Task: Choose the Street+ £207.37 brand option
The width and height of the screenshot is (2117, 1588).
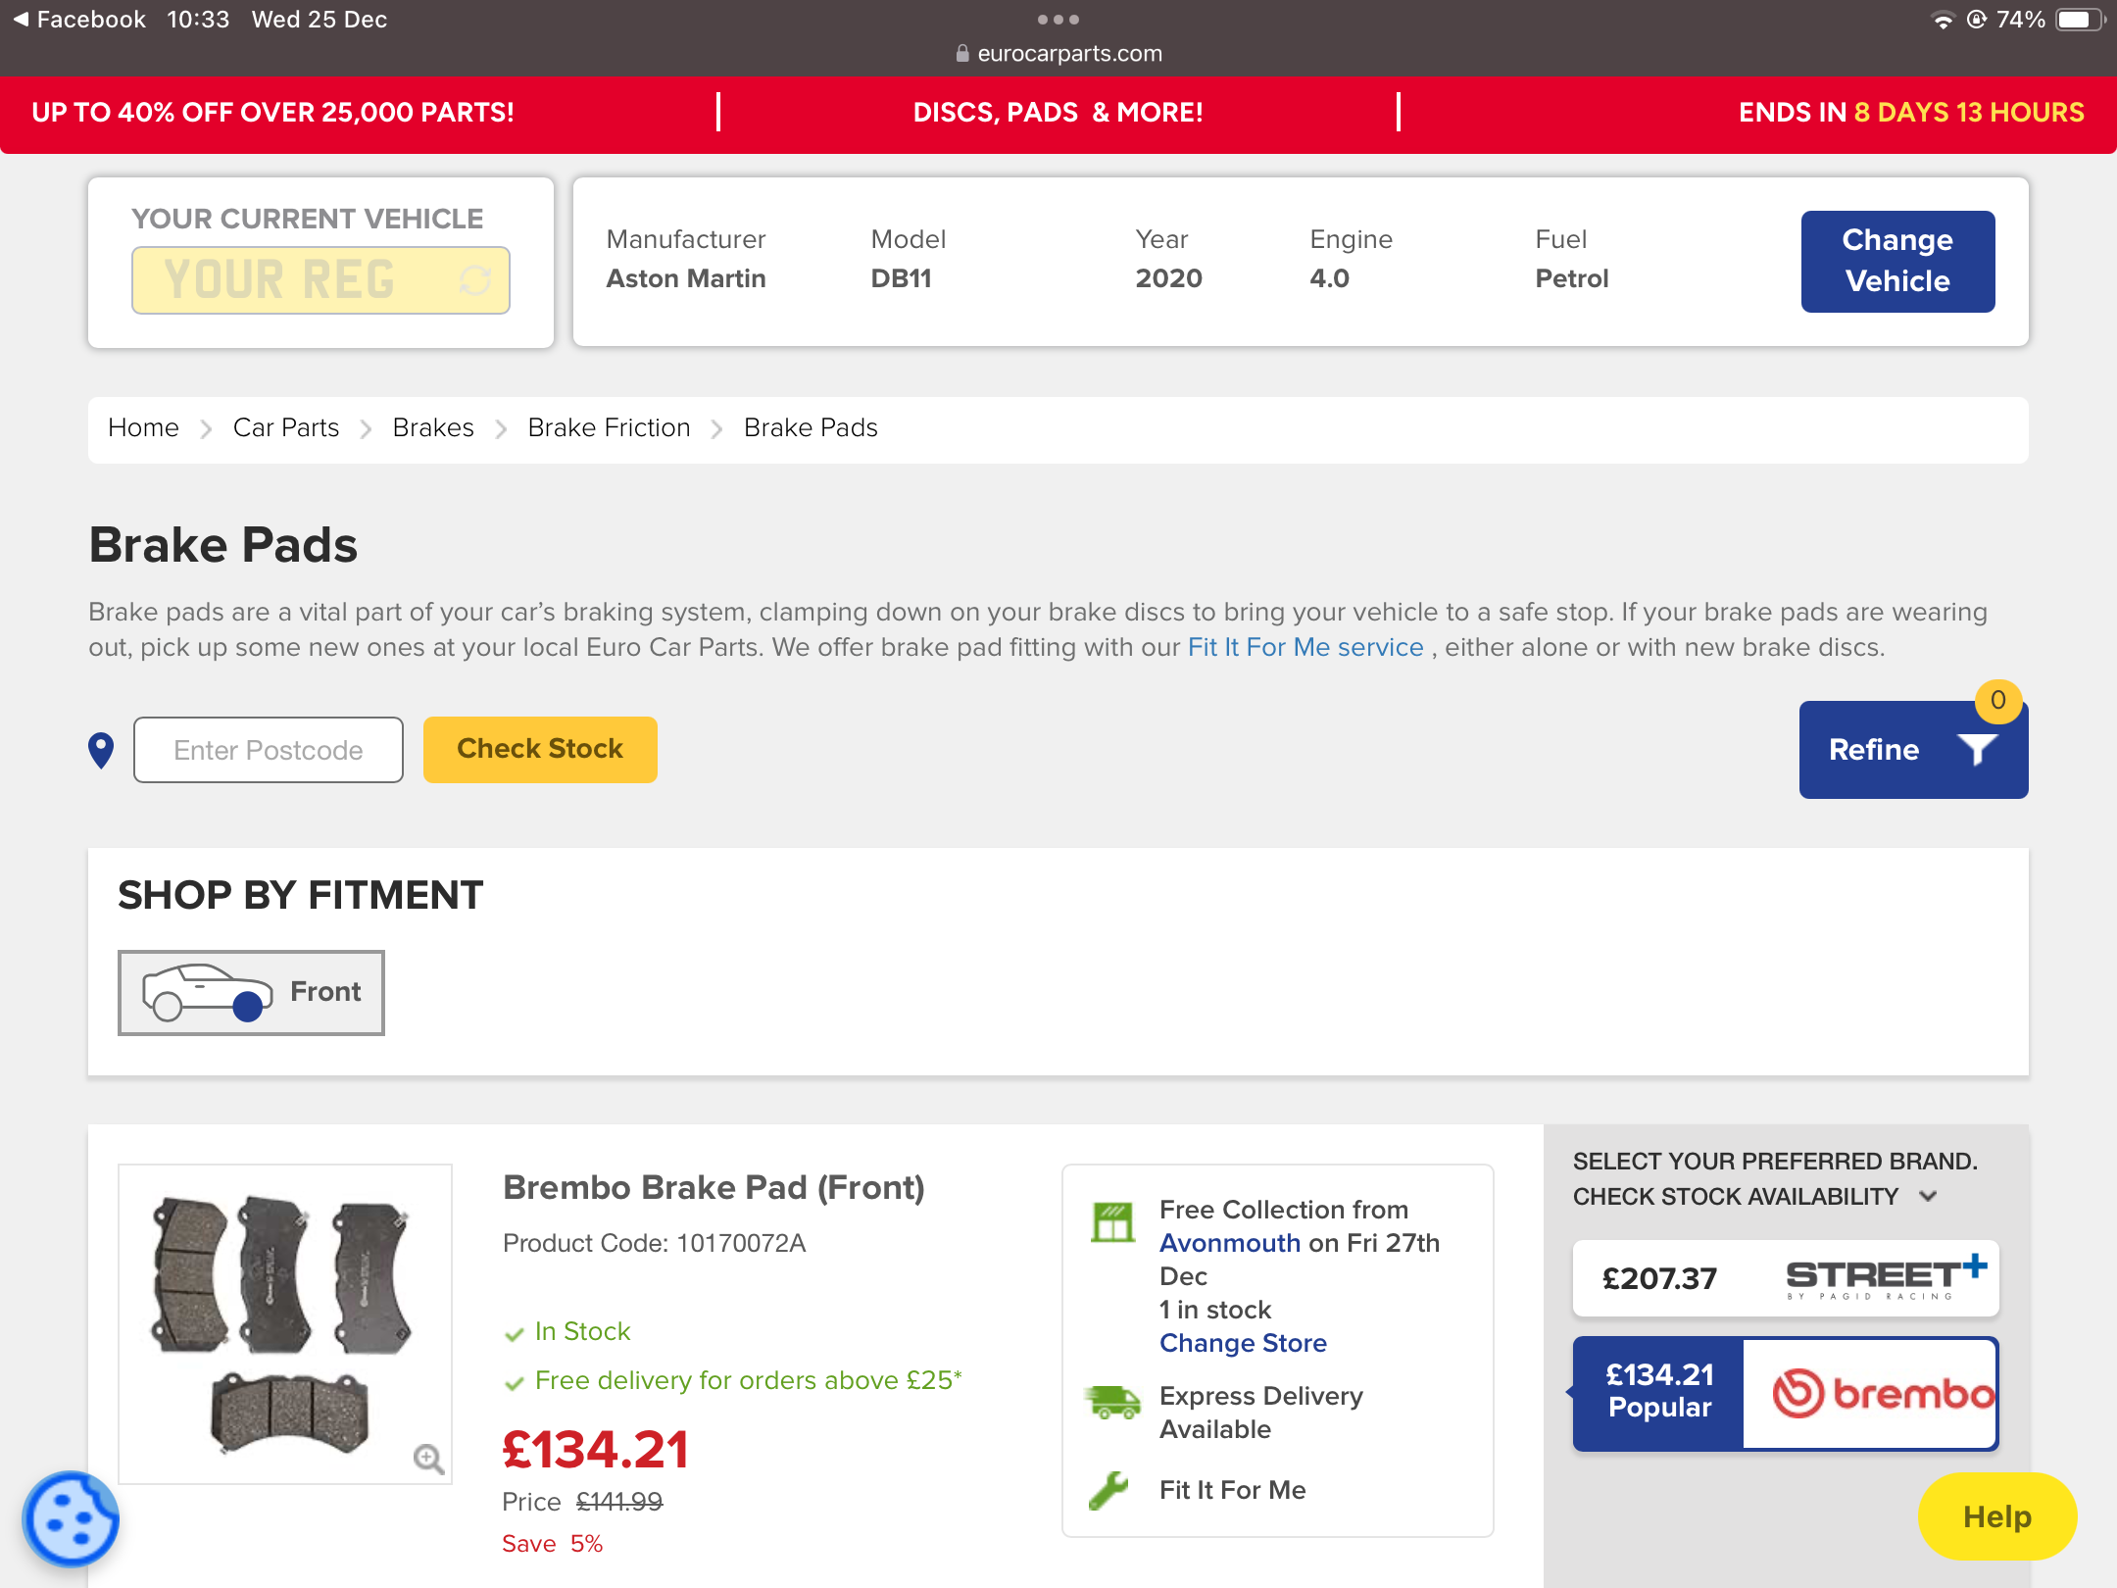Action: (1785, 1278)
